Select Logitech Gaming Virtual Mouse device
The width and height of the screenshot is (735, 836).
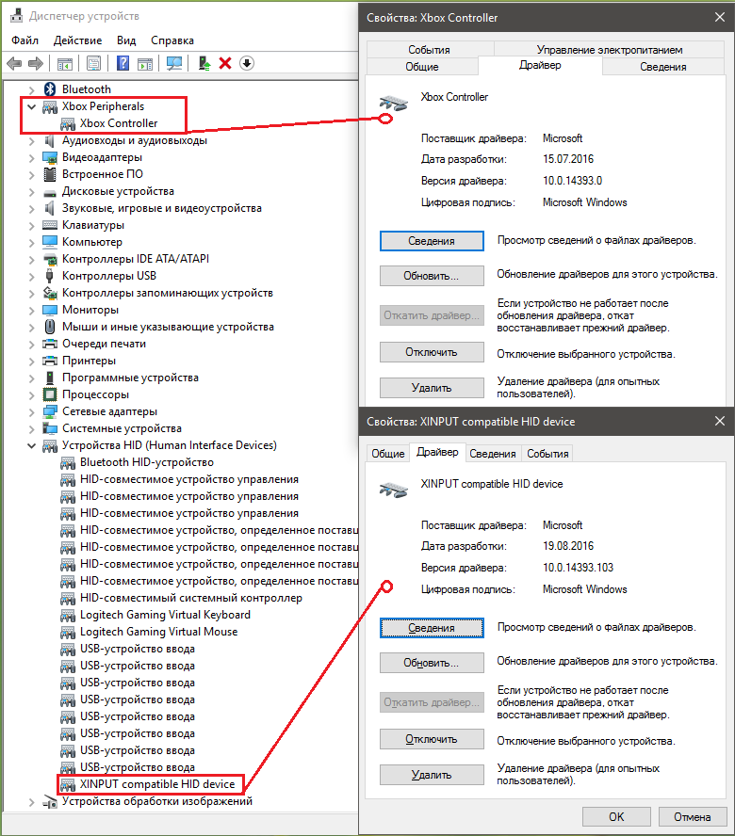pos(158,632)
